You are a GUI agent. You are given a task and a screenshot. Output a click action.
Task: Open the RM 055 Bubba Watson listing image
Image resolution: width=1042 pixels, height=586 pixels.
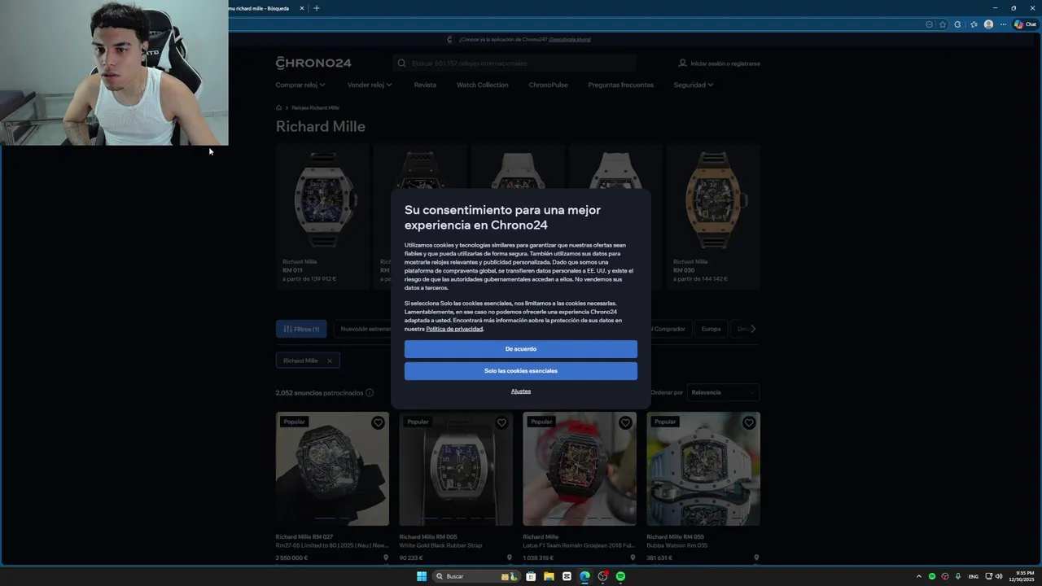703,469
